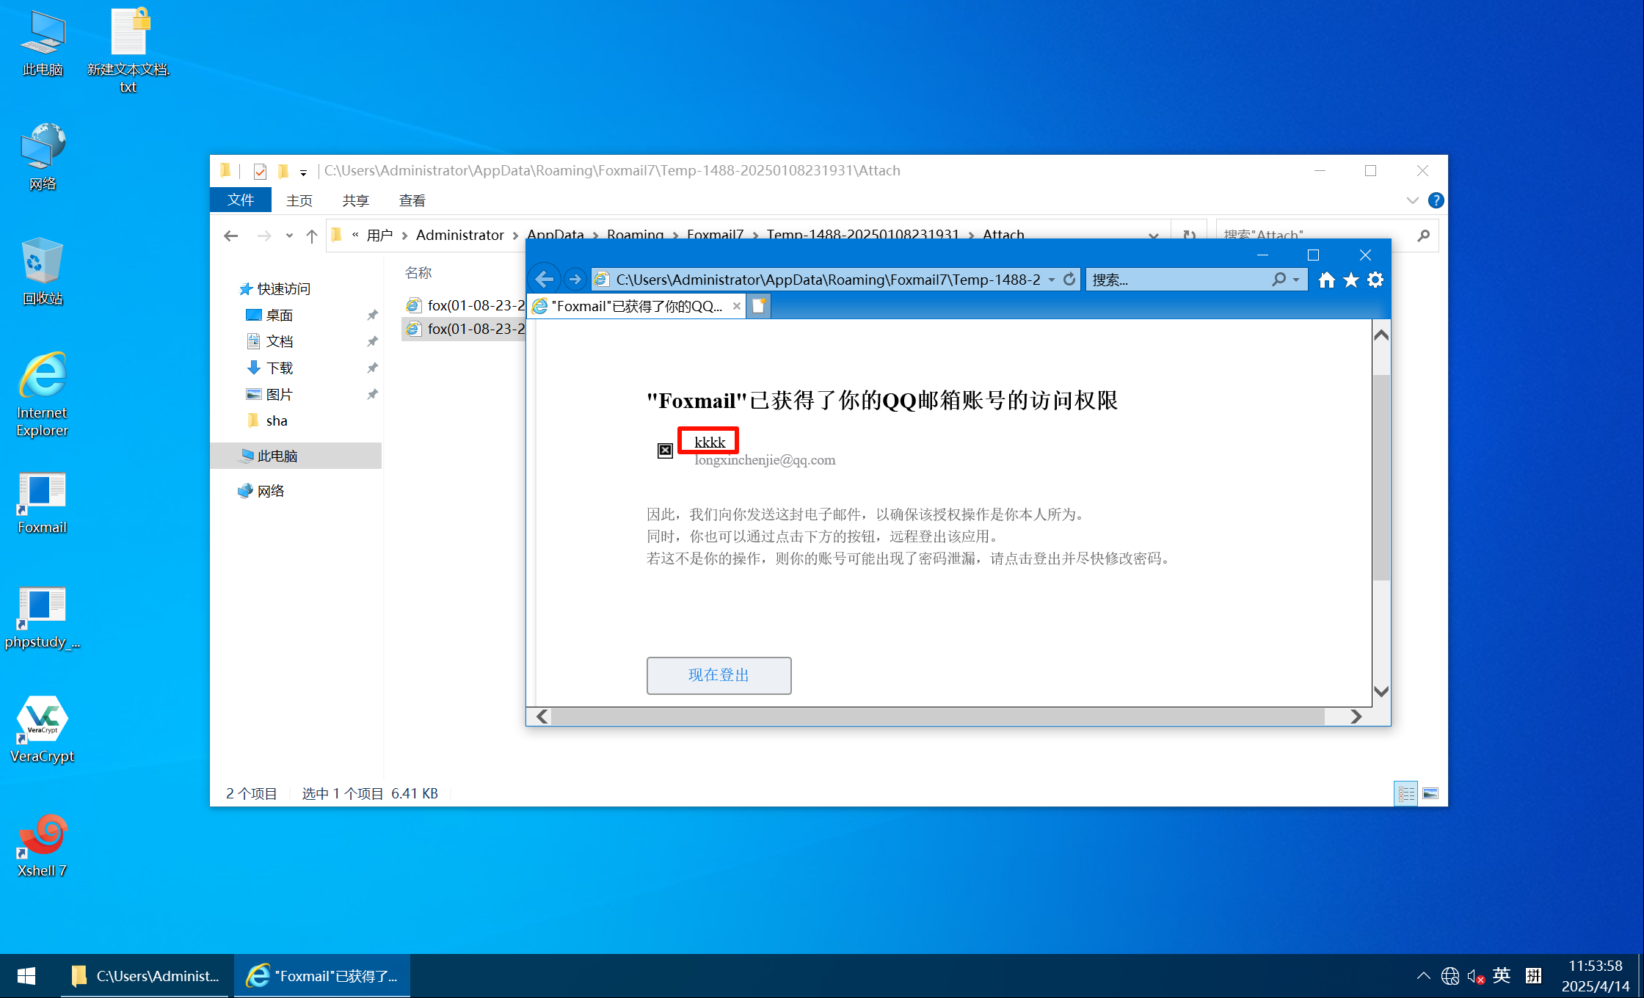Select 桌面 in navigation pane
The height and width of the screenshot is (998, 1644).
click(x=280, y=315)
